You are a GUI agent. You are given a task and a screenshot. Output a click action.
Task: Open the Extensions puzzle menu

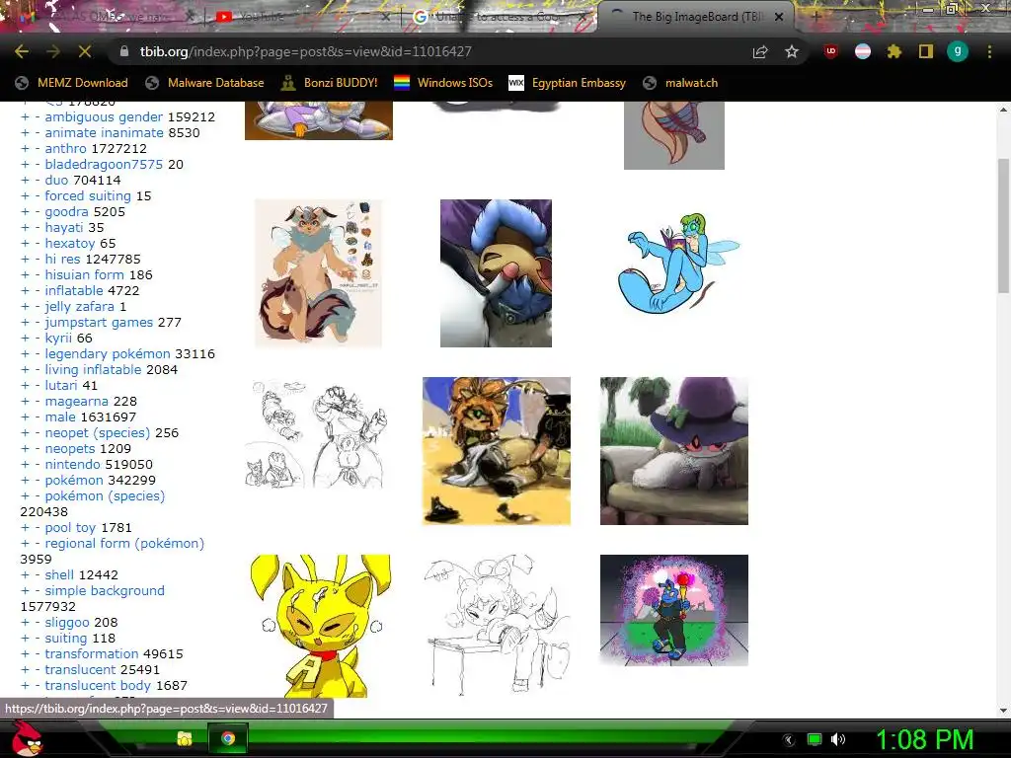[894, 51]
